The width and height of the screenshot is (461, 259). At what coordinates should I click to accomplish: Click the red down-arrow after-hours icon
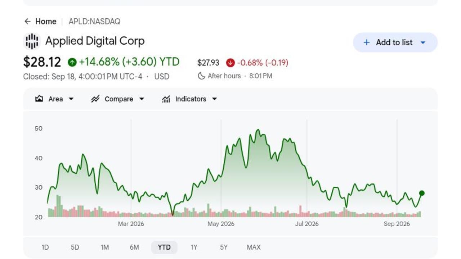230,63
